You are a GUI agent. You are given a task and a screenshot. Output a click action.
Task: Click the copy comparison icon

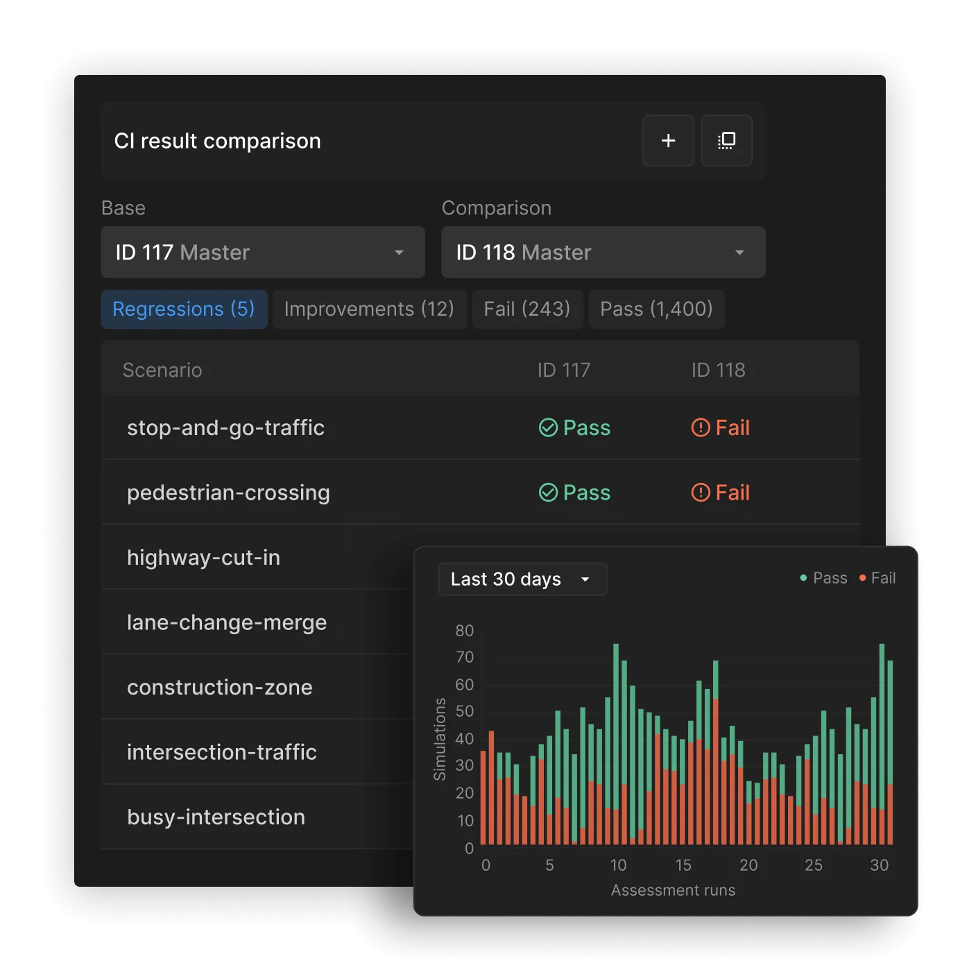pyautogui.click(x=726, y=141)
